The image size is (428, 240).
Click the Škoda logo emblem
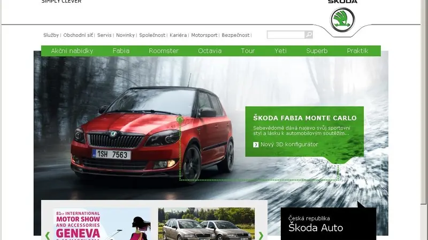point(342,20)
